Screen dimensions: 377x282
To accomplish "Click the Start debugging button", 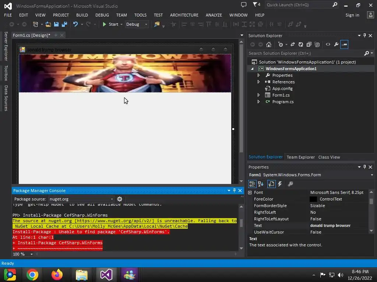I will pos(110,24).
